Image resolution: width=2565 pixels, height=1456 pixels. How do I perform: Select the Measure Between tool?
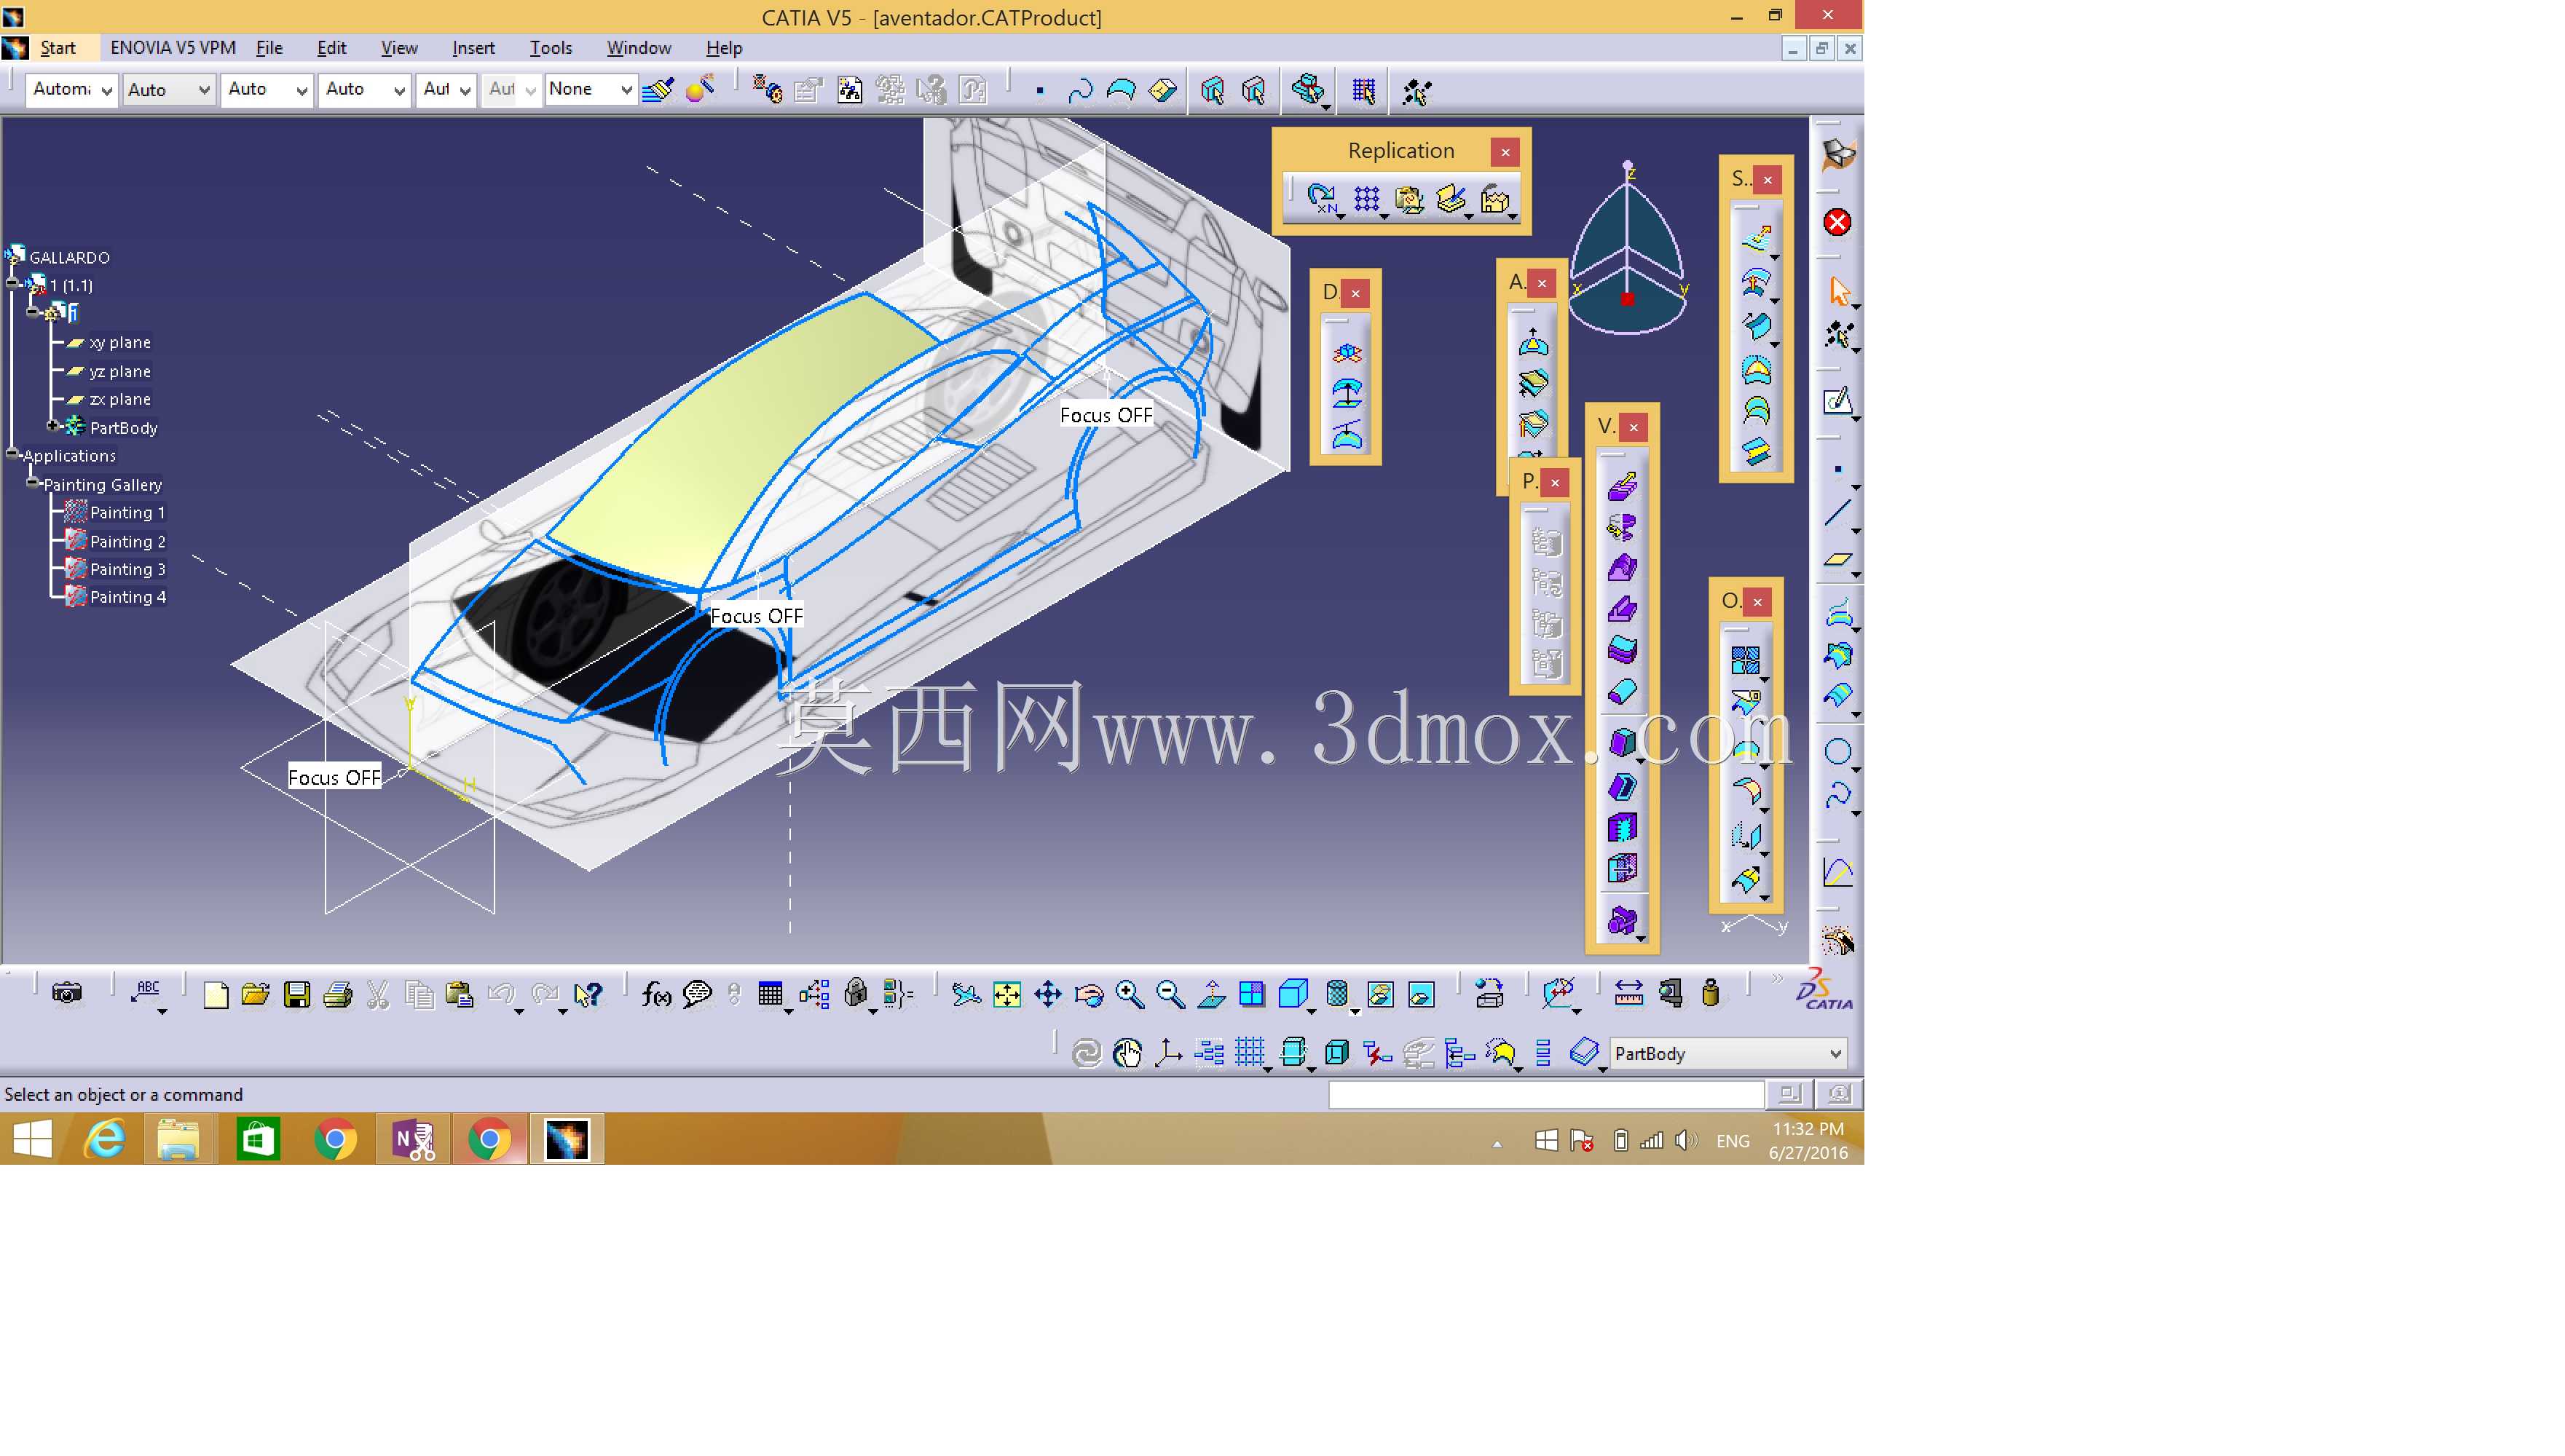1628,993
